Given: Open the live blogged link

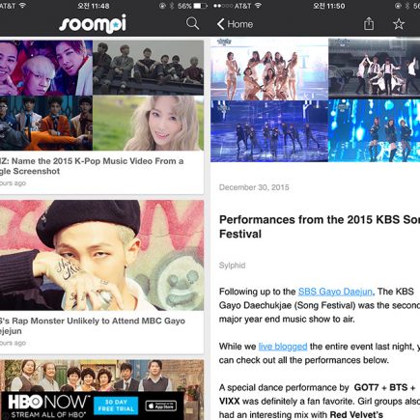Looking at the screenshot, I should [283, 347].
